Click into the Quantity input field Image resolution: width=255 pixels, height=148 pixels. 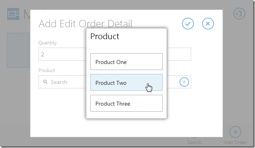62,54
